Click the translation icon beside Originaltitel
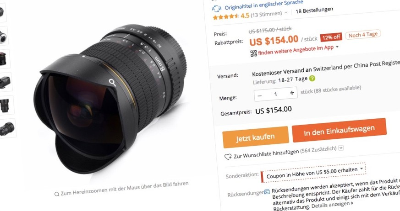Viewport: 400px width, 211px height. (x=216, y=9)
